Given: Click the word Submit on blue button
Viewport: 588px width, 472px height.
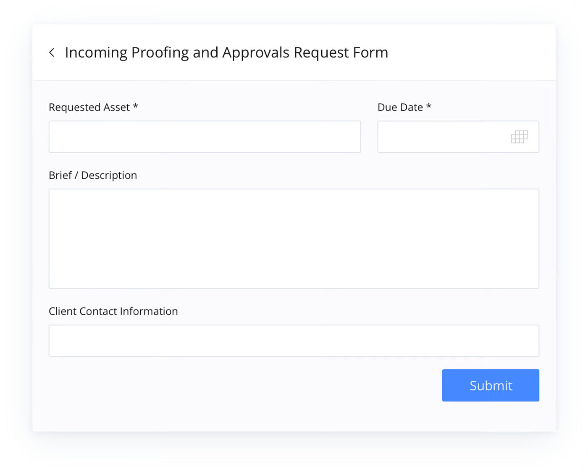Looking at the screenshot, I should tap(491, 385).
